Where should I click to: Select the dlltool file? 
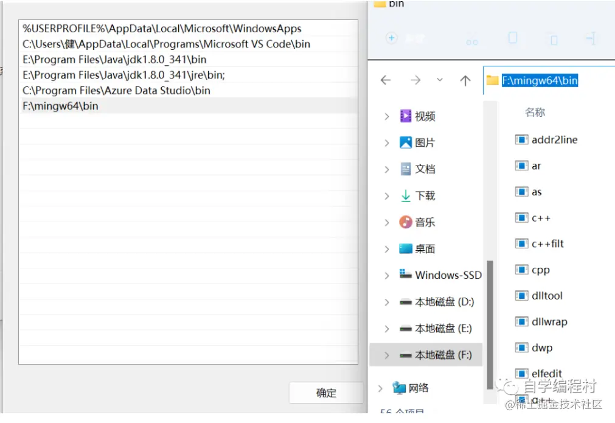coord(539,295)
